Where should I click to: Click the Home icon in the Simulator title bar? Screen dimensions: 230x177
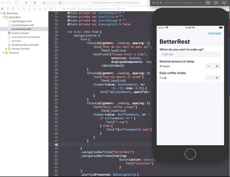pos(216,3)
